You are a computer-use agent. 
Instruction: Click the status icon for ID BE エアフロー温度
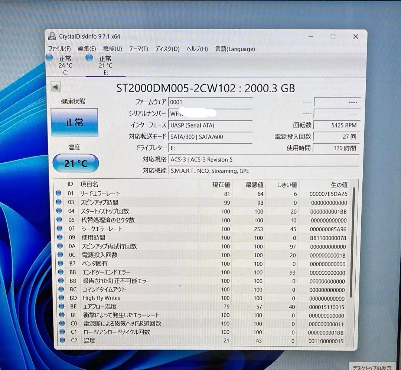click(62, 306)
